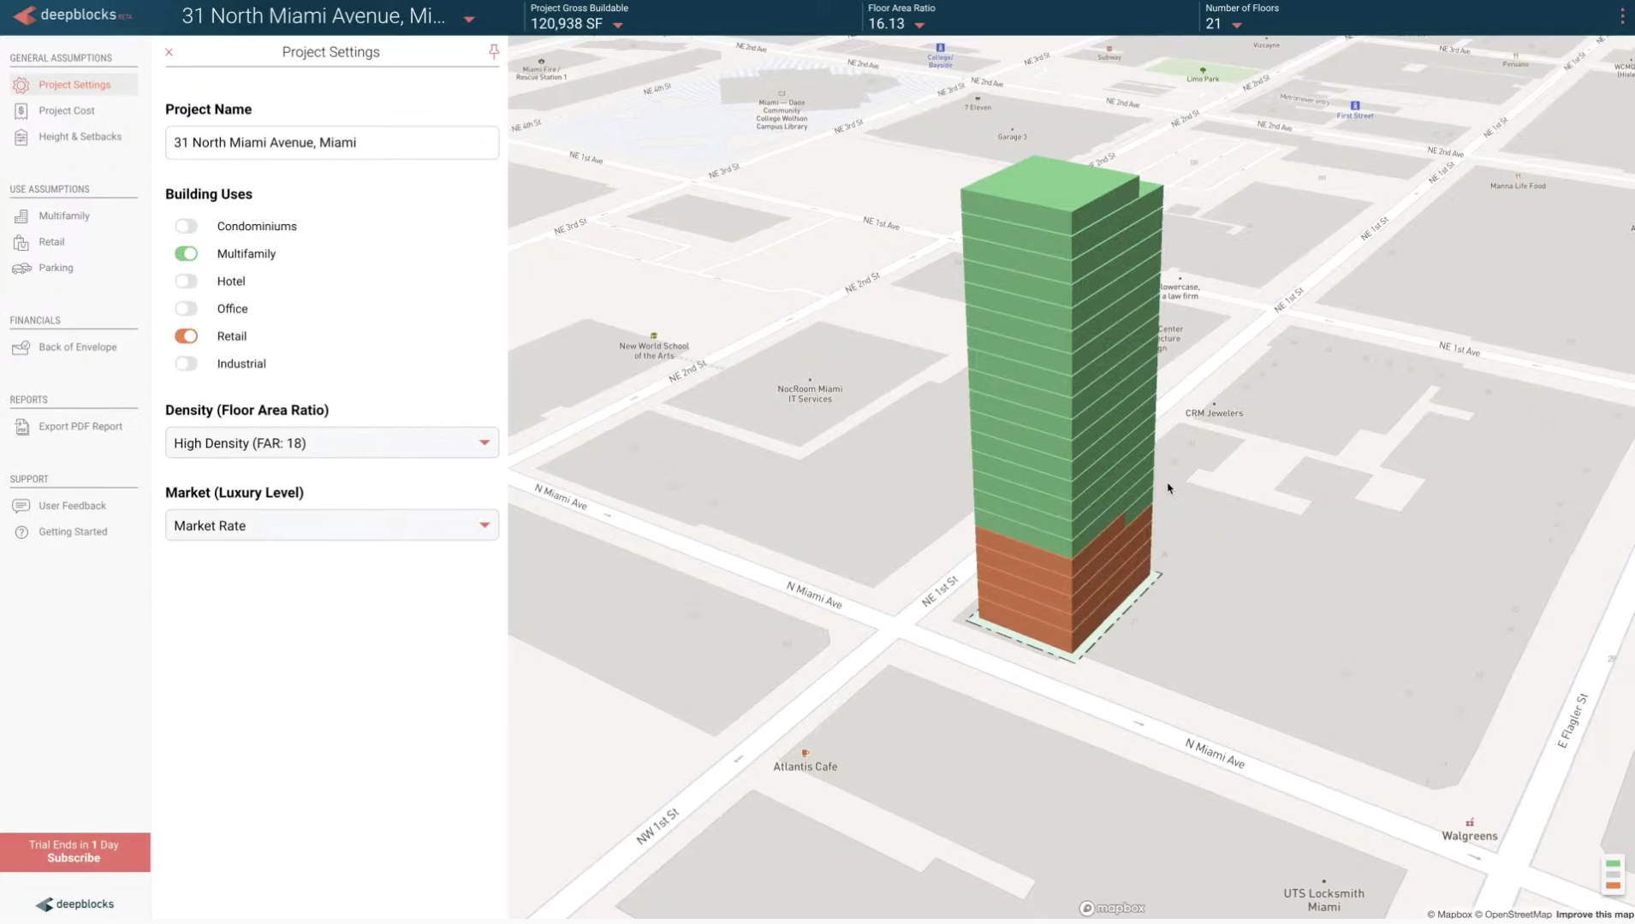Enable the Hotel toggle

click(x=186, y=281)
